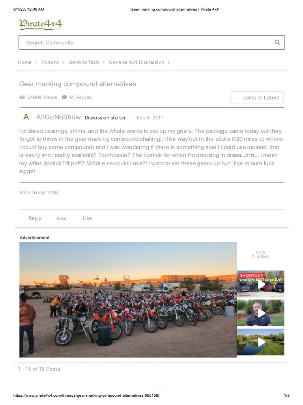The width and height of the screenshot is (303, 405).
Task: Reply to AllGoNoShow's post
Action: 35,218
